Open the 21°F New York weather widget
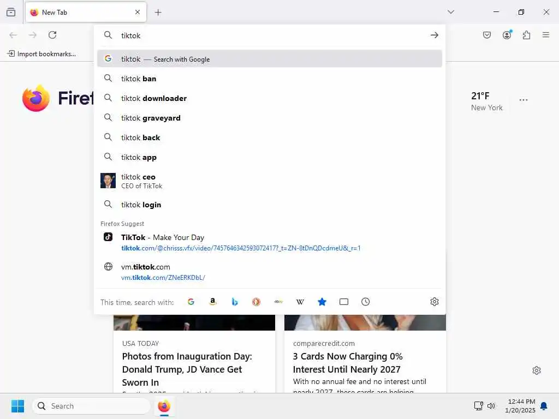The height and width of the screenshot is (419, 559). click(x=486, y=101)
